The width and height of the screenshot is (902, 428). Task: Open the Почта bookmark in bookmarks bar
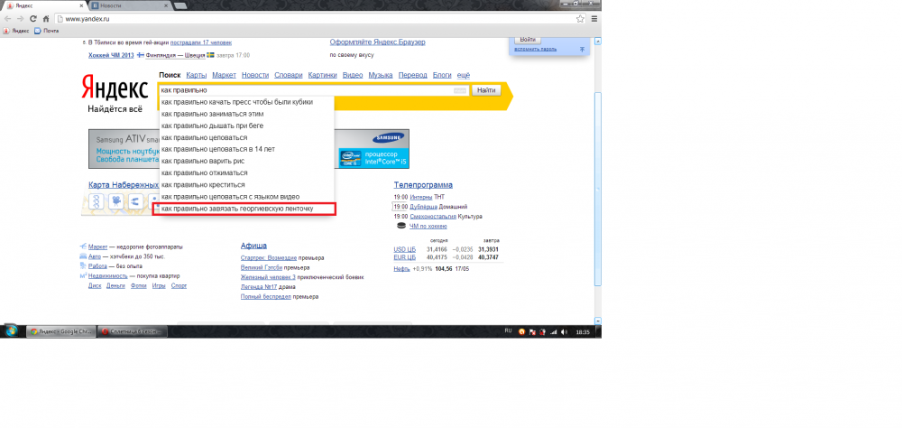click(47, 31)
